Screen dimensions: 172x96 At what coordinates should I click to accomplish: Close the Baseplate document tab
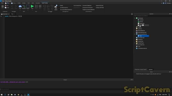(8, 14)
